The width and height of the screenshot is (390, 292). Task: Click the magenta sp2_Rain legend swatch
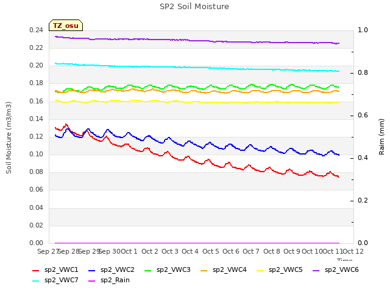[x=92, y=281]
